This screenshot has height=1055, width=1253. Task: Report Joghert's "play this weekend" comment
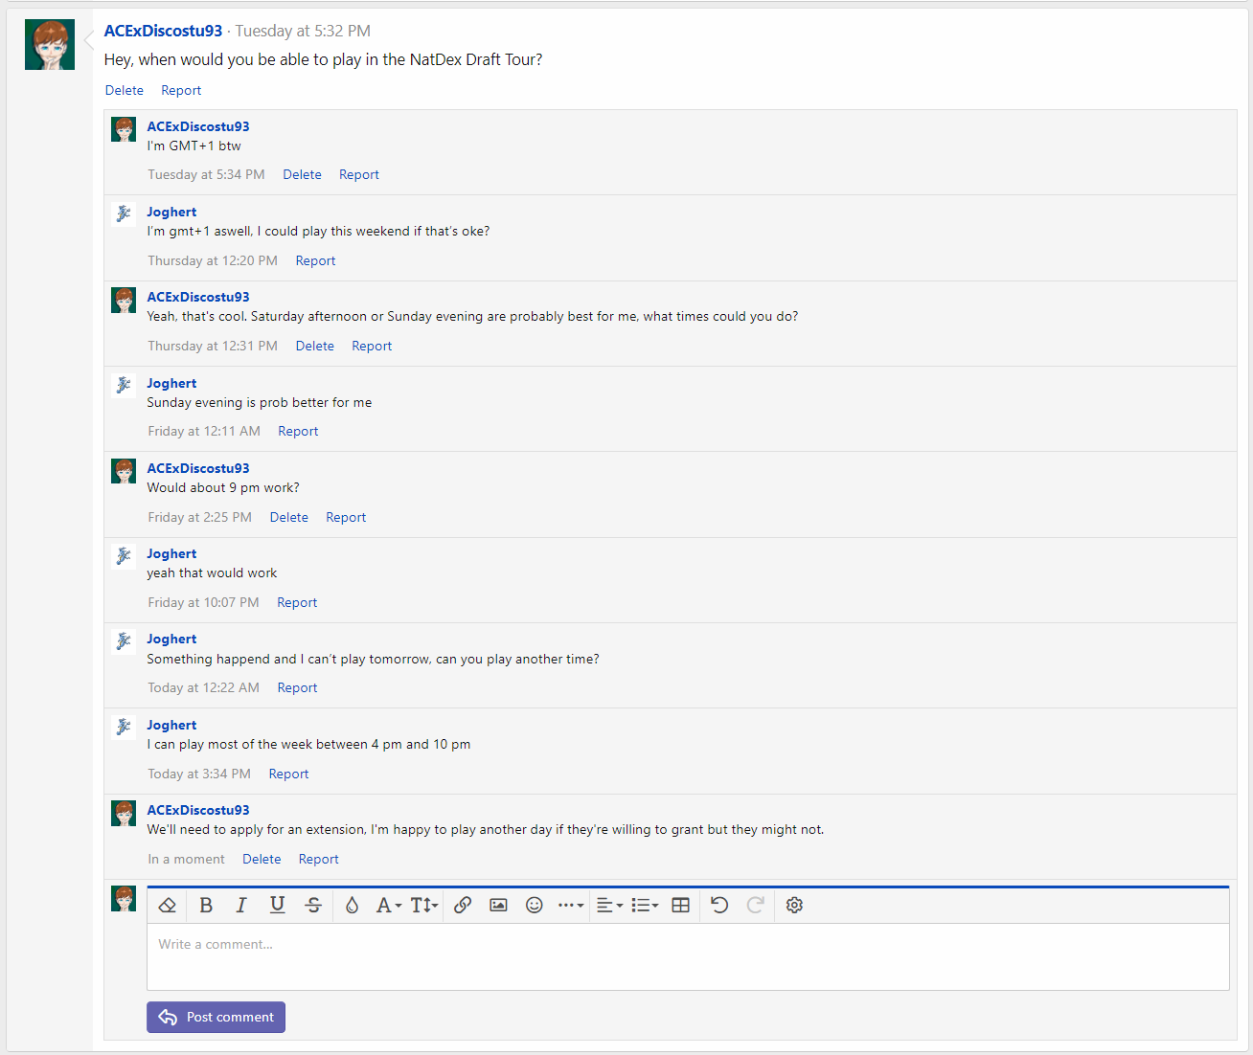(x=315, y=261)
